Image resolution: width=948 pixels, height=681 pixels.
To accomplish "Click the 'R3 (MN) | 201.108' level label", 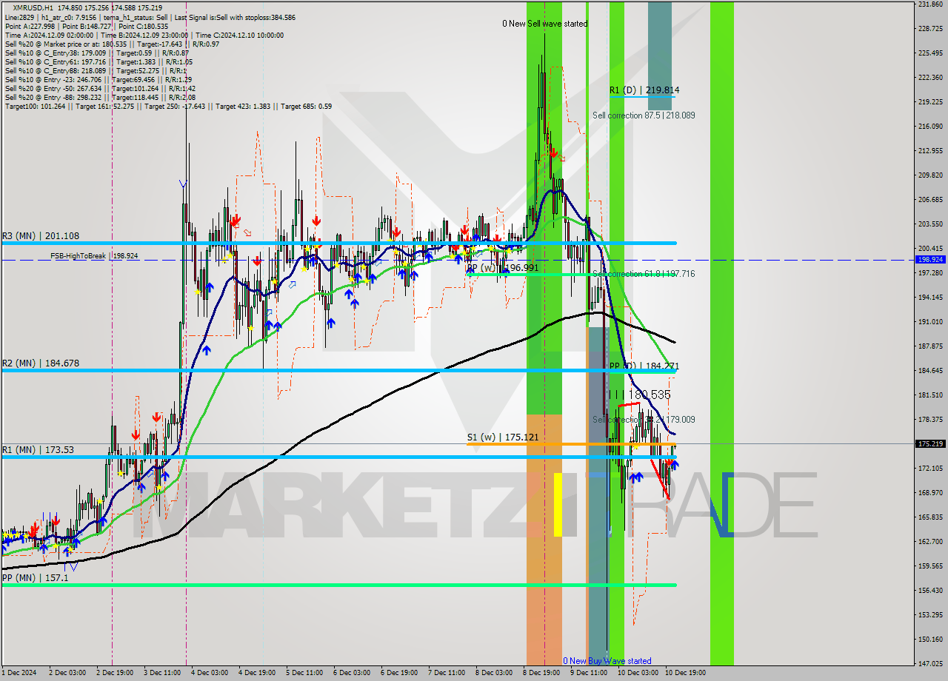I will point(41,236).
